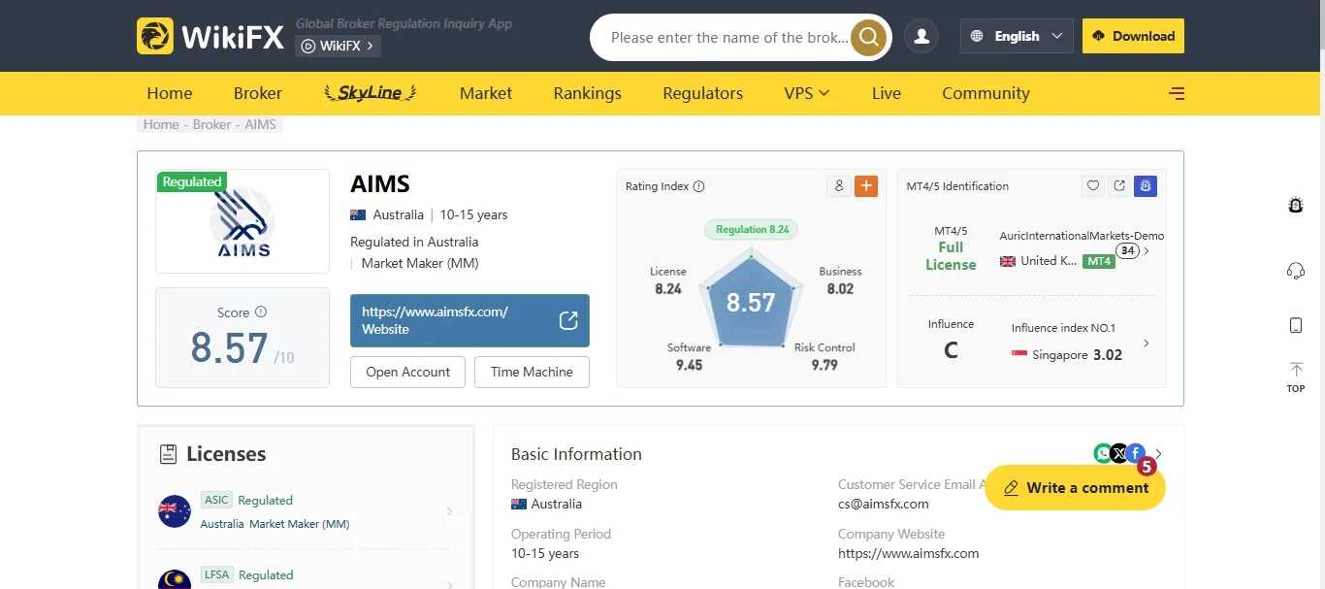Click the Regulation 8.24 badge
Screen dimensions: 1325x589
(752, 229)
